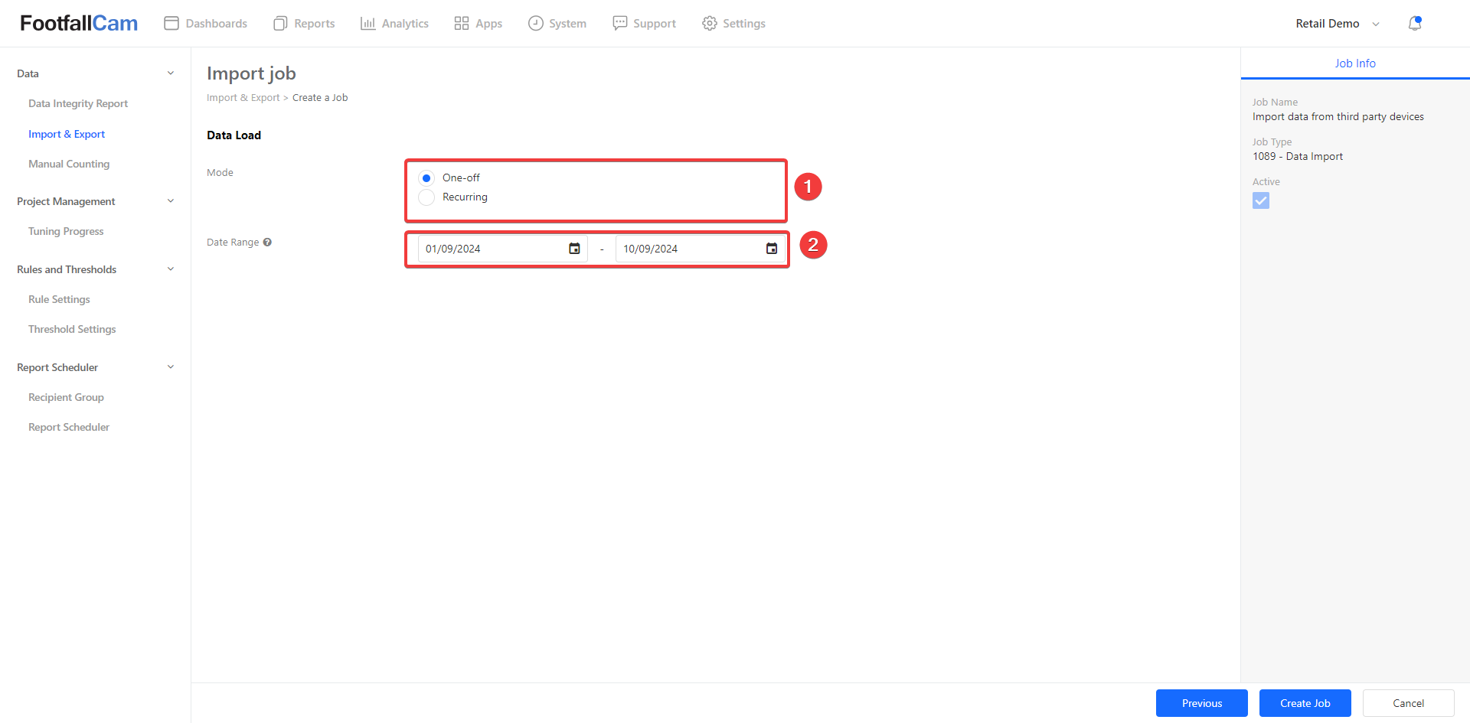Viewport: 1470px width, 723px height.
Task: Click the job name 'Import data from third party devices'
Action: click(1338, 117)
